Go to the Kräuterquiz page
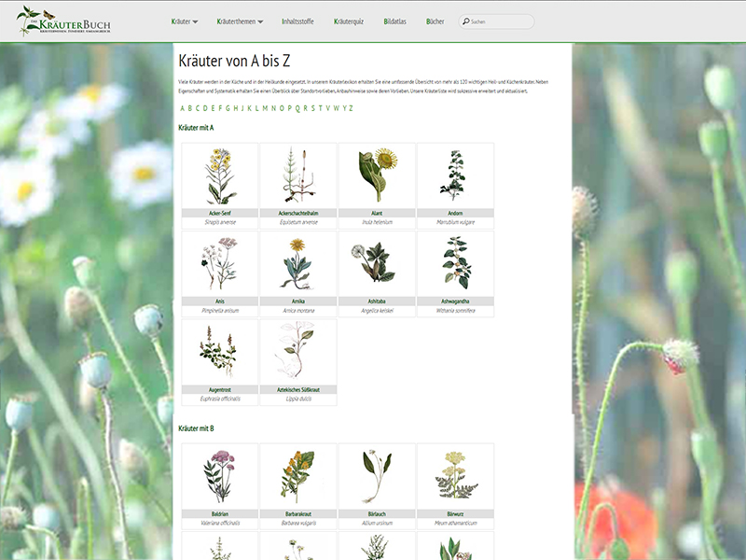Screen dimensions: 746x560 point(349,21)
